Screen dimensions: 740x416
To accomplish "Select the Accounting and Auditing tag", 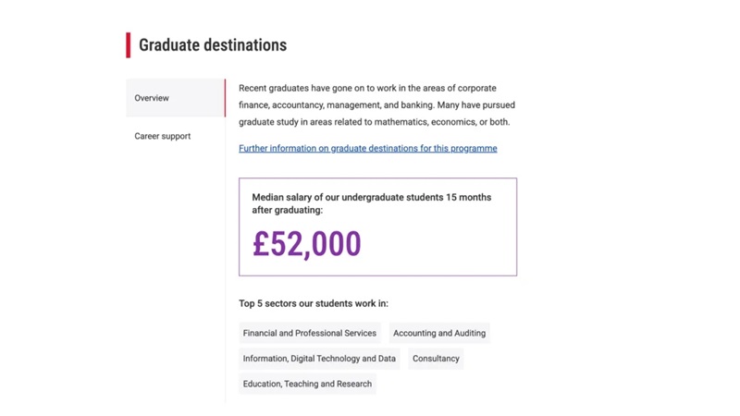I will point(438,333).
